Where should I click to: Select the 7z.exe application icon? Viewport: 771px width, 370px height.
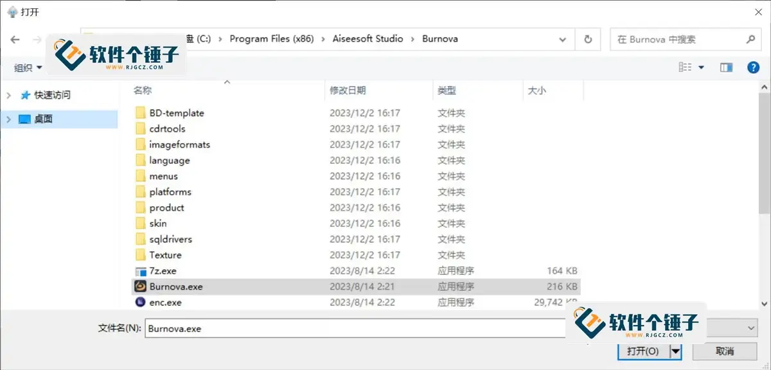pos(141,271)
